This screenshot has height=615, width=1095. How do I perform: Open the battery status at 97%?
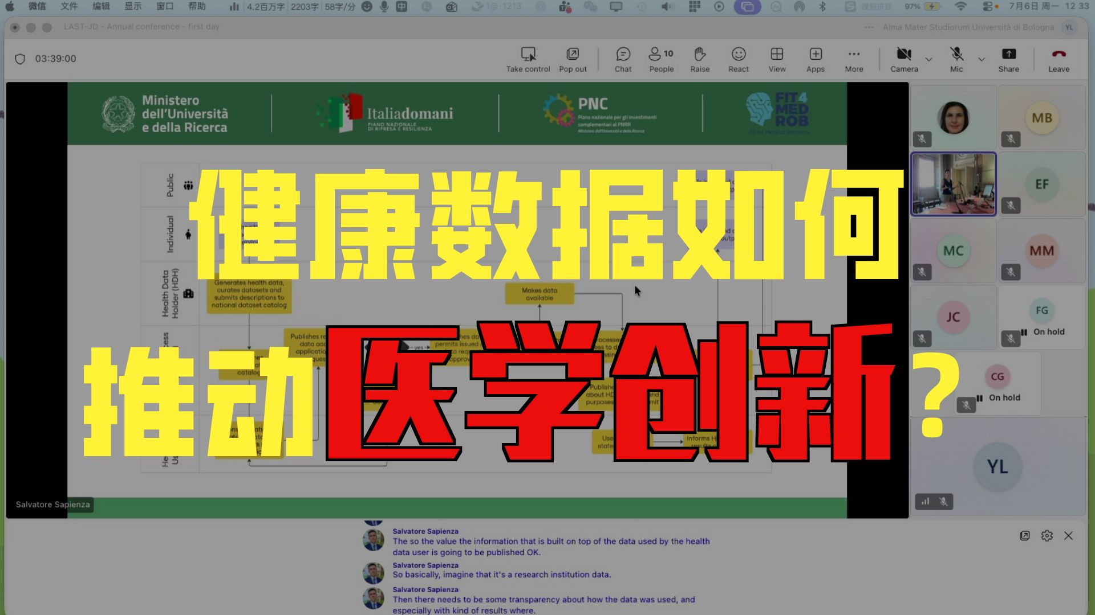pos(922,6)
